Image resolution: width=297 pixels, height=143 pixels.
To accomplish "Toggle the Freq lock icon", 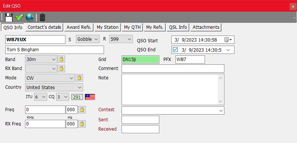I will click(x=82, y=110).
